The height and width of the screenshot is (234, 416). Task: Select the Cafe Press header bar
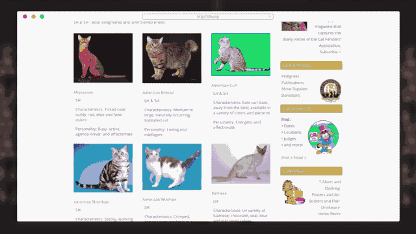[x=311, y=171]
